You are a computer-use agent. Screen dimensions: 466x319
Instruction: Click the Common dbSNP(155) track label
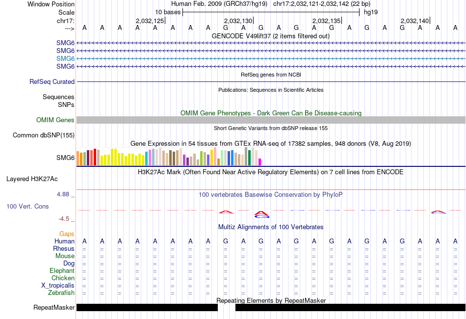tap(43, 135)
